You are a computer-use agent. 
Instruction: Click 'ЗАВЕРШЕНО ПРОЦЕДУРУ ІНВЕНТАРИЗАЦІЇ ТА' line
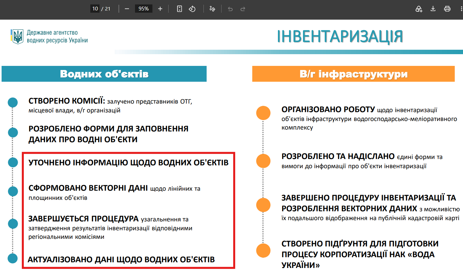tap(369, 198)
